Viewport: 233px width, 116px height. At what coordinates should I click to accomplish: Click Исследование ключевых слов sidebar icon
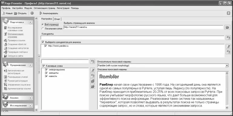tap(5, 28)
